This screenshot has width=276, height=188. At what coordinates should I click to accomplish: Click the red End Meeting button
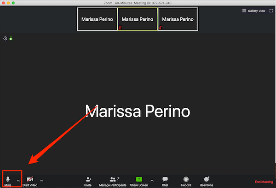pos(264,182)
